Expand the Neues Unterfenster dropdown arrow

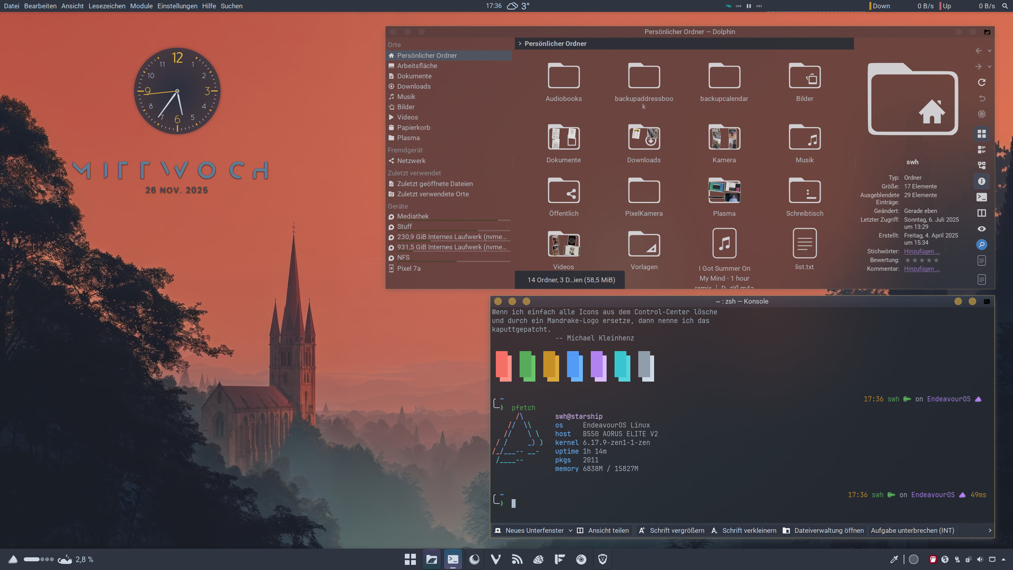coord(570,530)
